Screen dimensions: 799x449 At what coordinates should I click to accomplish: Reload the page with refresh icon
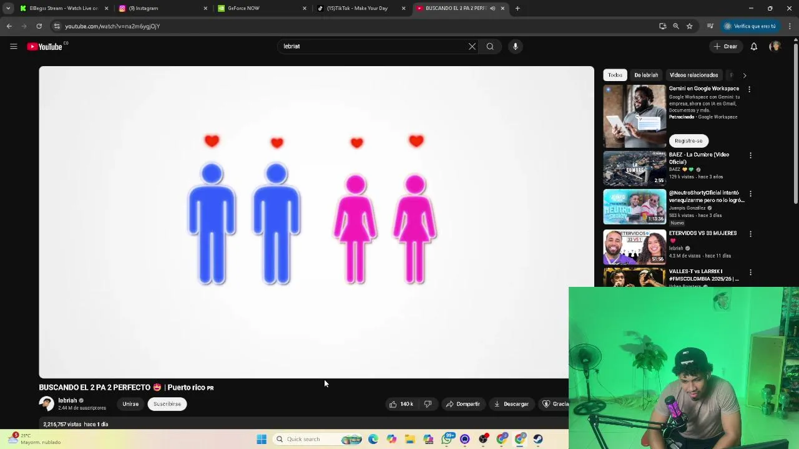[39, 26]
